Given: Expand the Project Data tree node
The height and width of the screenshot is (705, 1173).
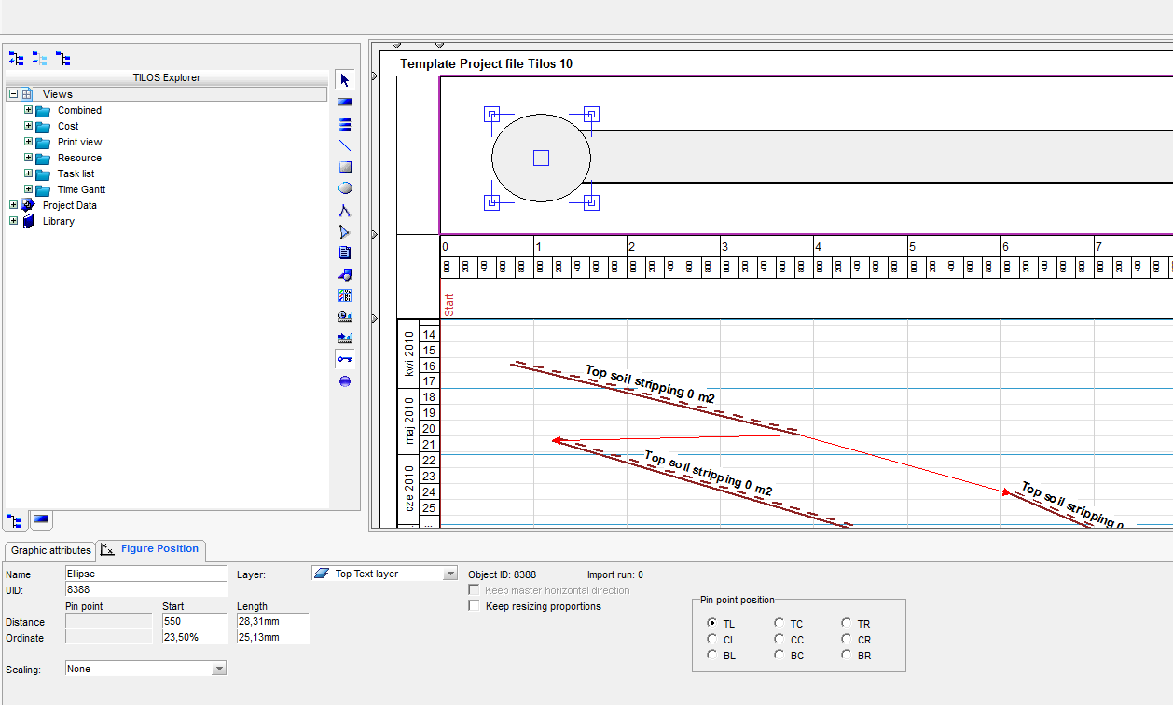Looking at the screenshot, I should 13,205.
